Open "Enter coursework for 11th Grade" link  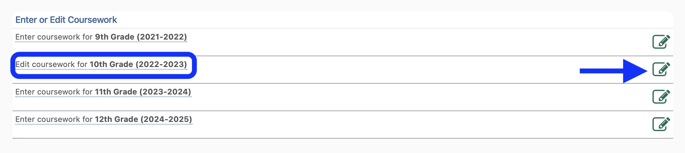[x=103, y=92]
